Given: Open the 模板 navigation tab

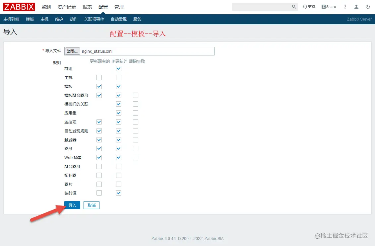Looking at the screenshot, I should [x=30, y=19].
